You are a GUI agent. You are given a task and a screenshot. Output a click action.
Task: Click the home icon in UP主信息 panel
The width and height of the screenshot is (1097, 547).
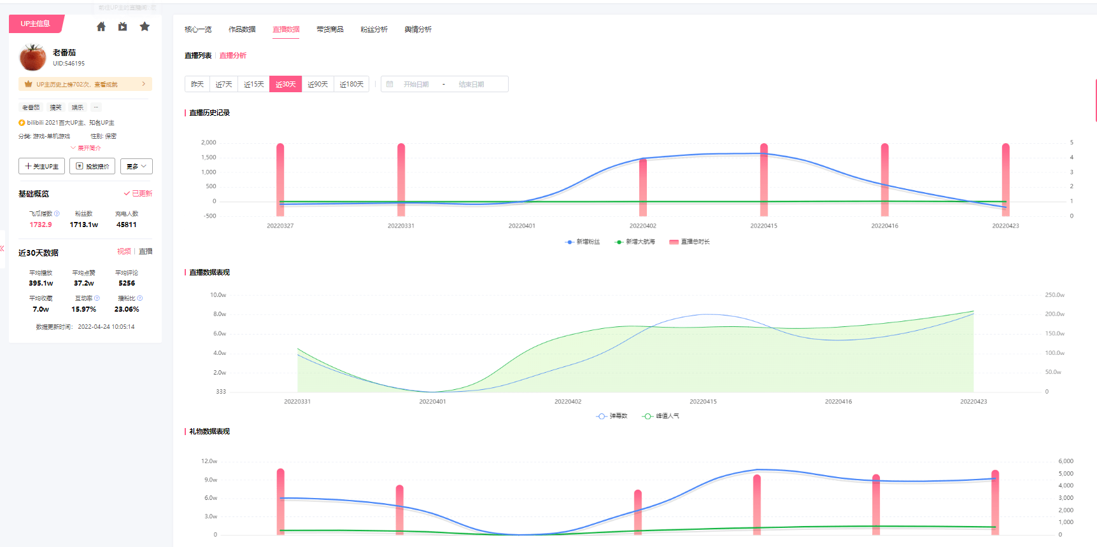[101, 27]
